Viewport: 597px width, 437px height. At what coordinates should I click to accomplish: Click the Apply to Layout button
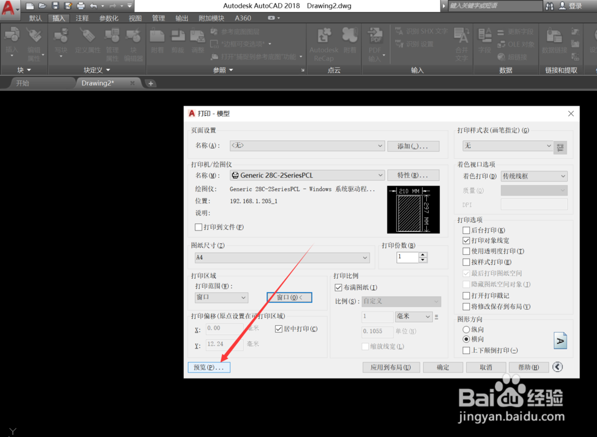pyautogui.click(x=390, y=367)
